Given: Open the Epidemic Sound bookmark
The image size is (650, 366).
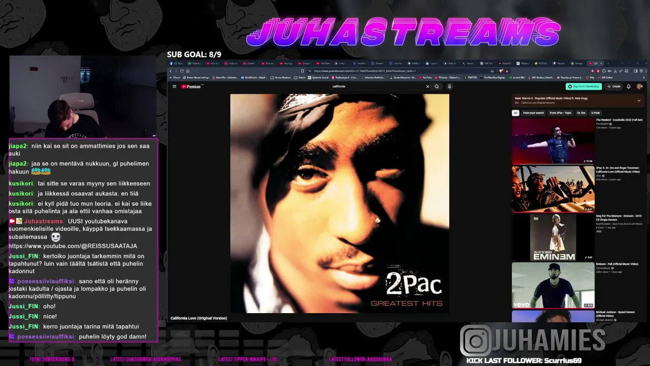Looking at the screenshot, I should [318, 77].
